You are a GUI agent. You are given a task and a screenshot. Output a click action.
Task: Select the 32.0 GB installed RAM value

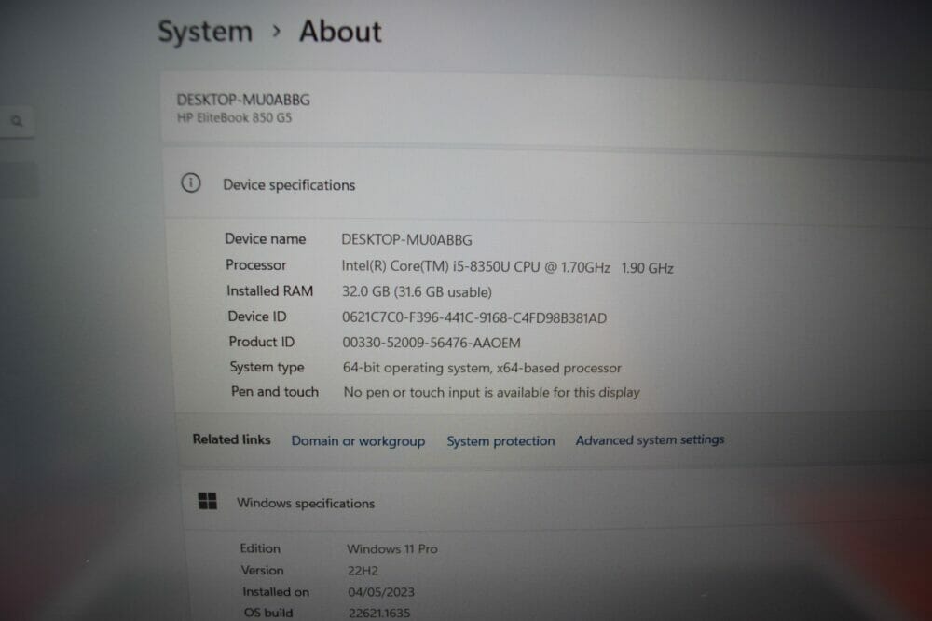coord(417,292)
